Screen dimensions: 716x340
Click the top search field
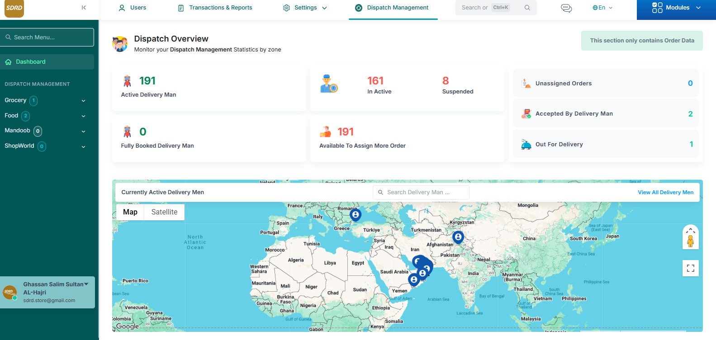(496, 8)
